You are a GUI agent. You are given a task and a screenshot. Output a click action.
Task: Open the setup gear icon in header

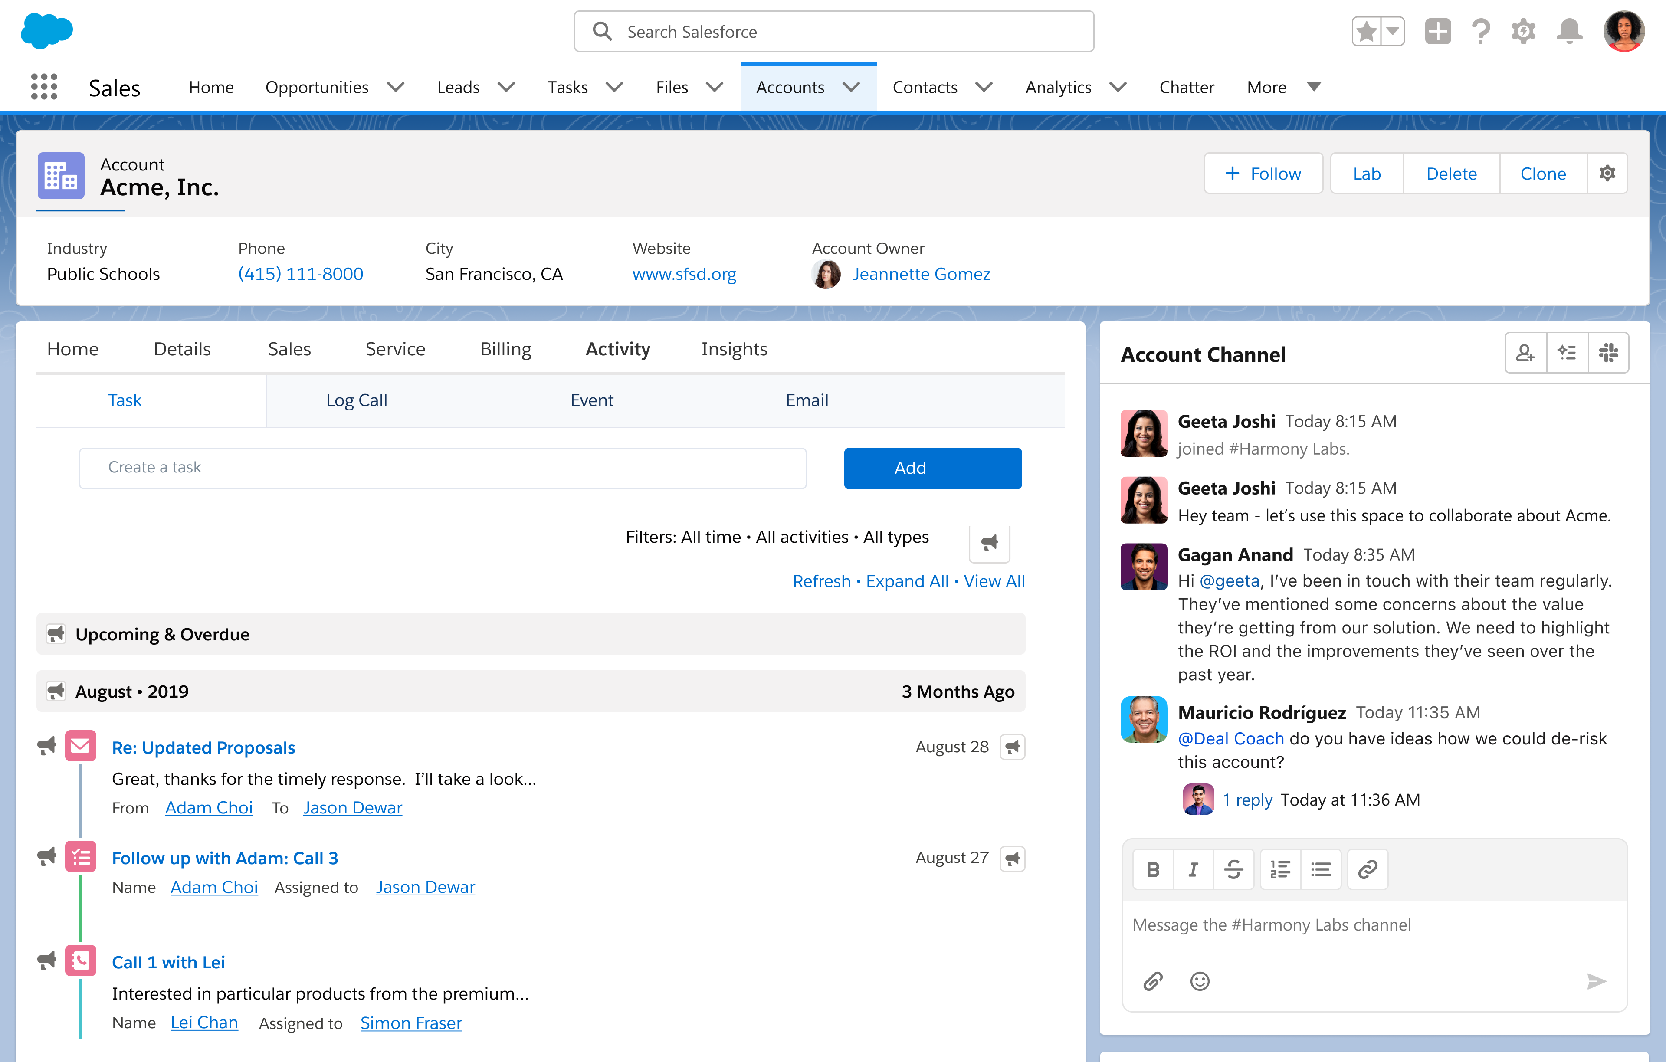[x=1523, y=32]
